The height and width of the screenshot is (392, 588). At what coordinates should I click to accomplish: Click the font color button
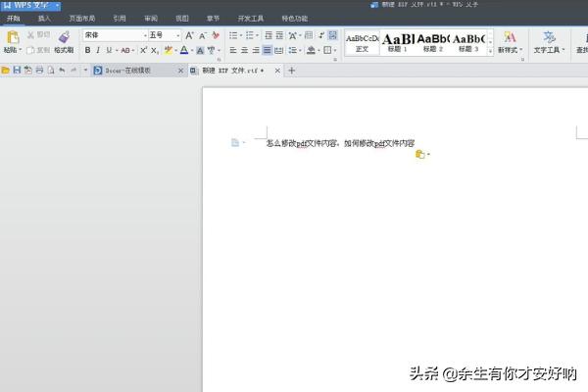pyautogui.click(x=183, y=50)
